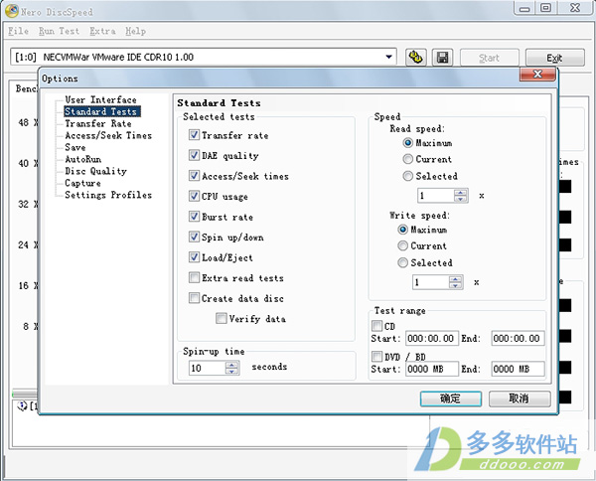596x481 pixels.
Task: Decrease the read speed spinner value
Action: (x=460, y=199)
